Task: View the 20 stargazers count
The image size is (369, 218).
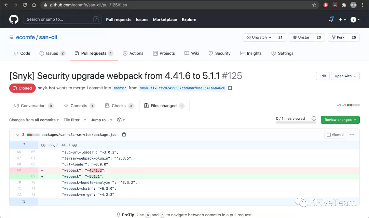Action: click(x=319, y=37)
